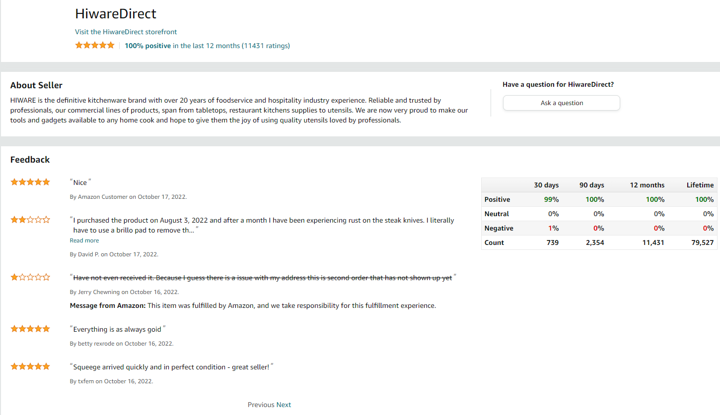Select the "12 months" column header
This screenshot has height=415, width=720.
[x=647, y=185]
